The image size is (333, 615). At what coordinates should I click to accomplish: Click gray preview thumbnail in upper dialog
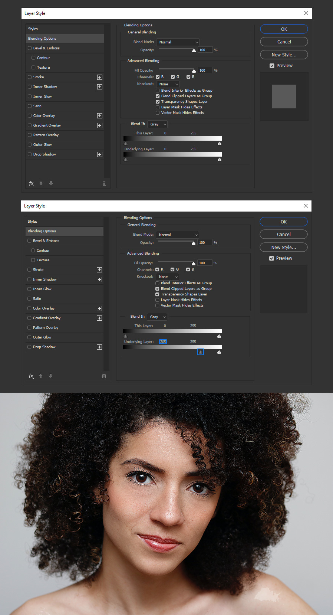pos(284,96)
